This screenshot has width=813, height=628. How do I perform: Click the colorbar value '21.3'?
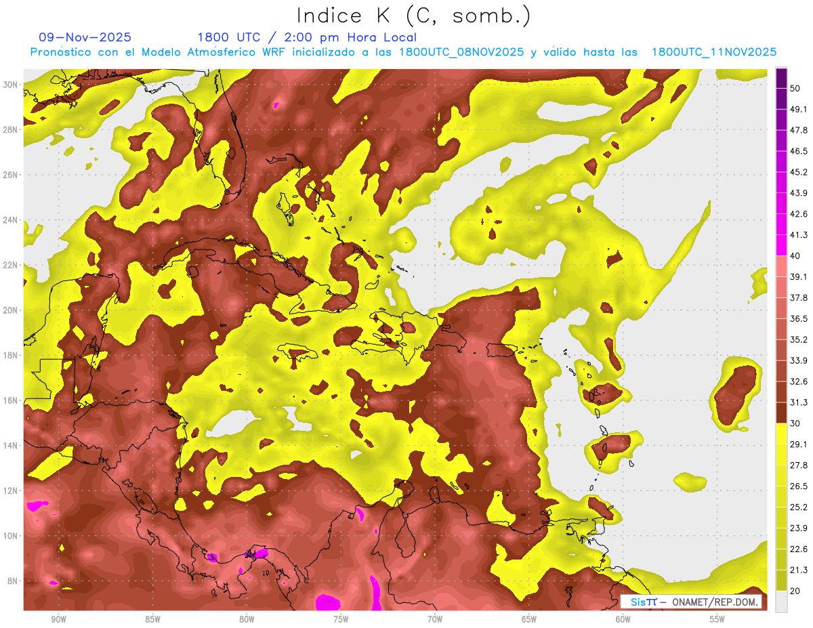coord(799,570)
